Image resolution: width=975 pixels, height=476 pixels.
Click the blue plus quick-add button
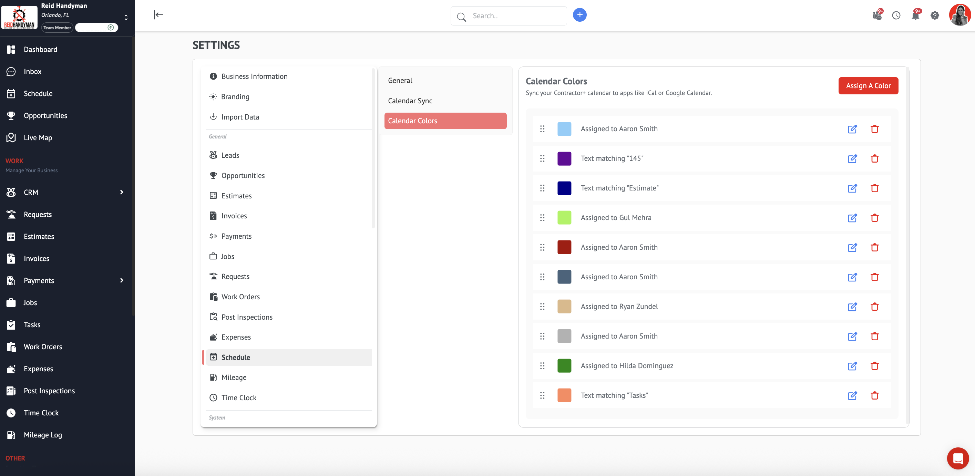(x=579, y=15)
